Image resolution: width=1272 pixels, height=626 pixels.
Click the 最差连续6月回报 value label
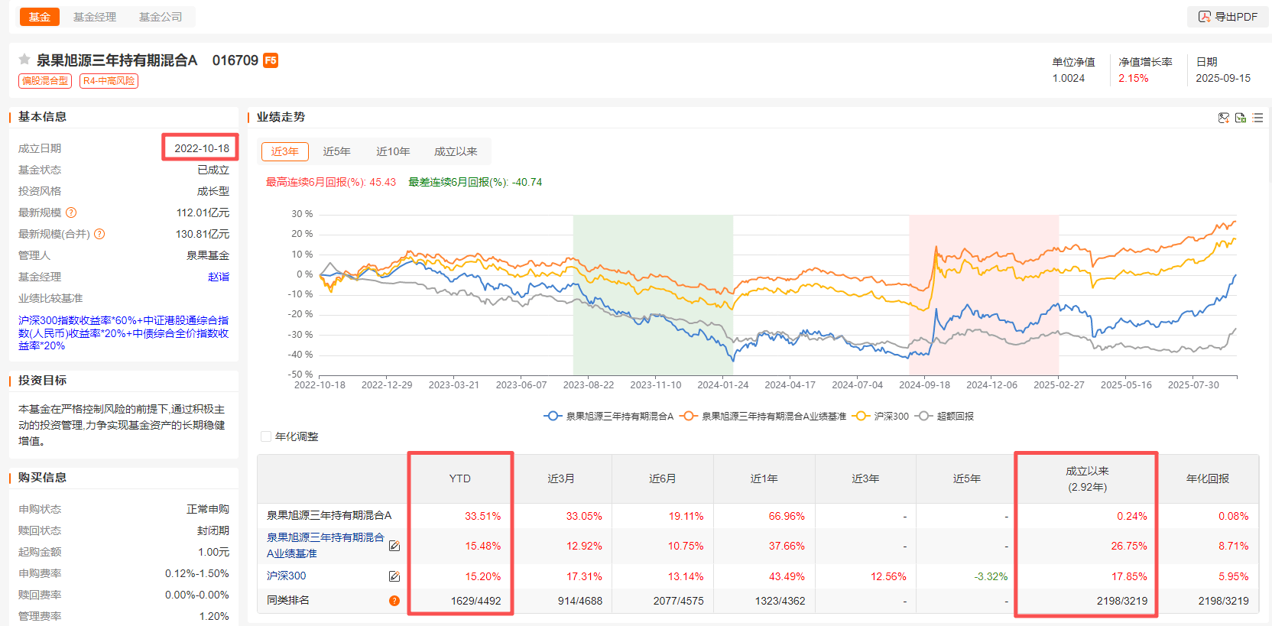point(475,182)
